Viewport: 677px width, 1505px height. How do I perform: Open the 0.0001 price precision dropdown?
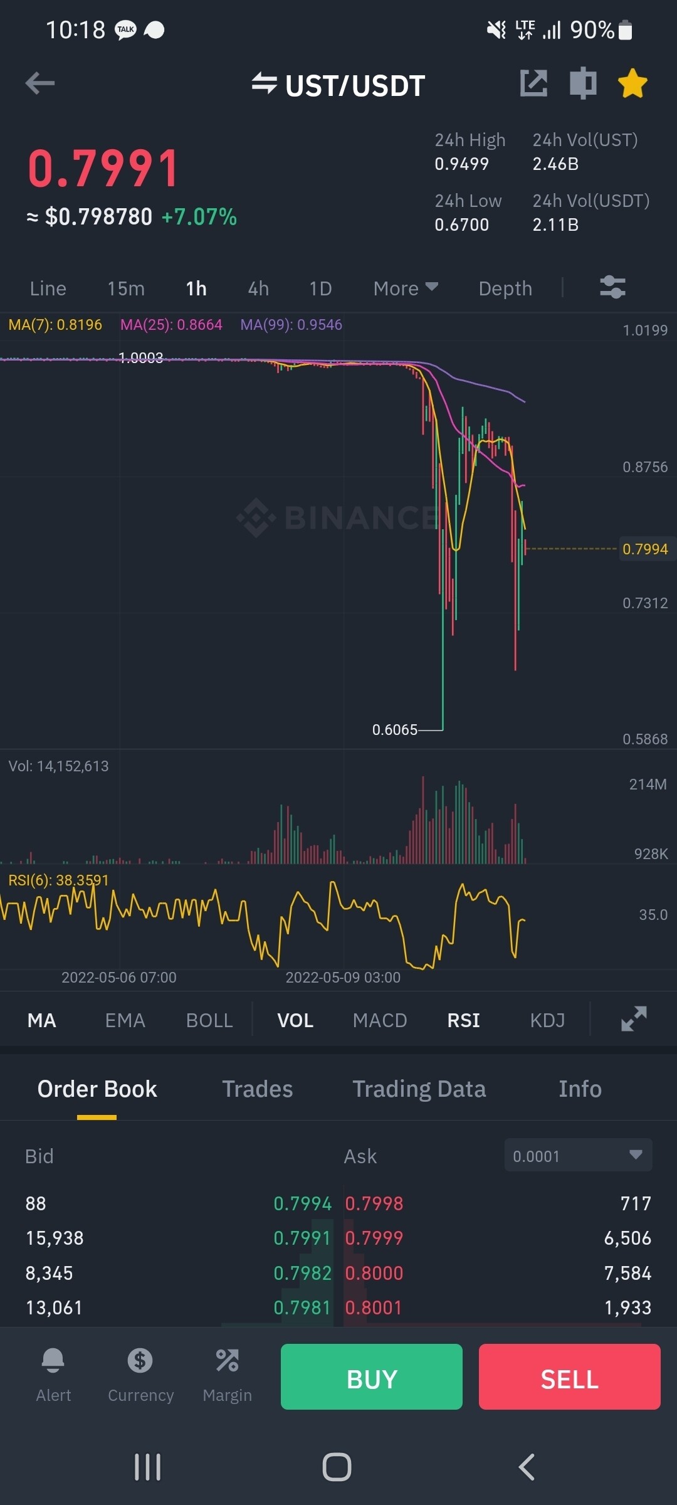click(x=578, y=1155)
